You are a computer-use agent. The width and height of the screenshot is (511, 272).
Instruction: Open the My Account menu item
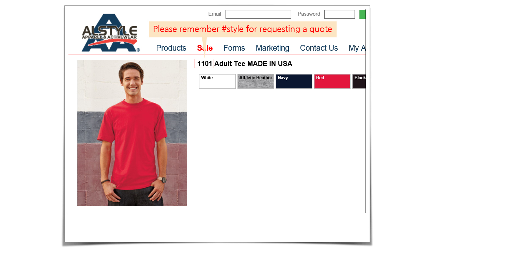click(357, 48)
